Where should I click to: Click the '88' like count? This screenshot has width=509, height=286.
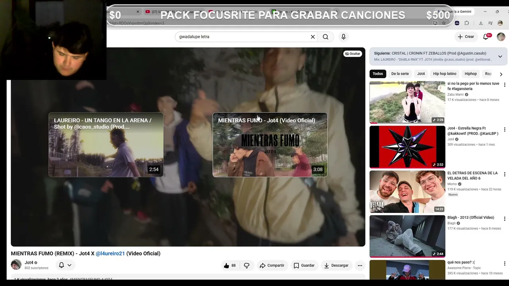pyautogui.click(x=233, y=265)
